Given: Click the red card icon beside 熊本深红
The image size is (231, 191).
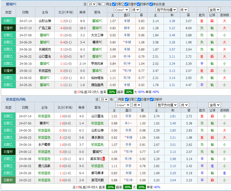Looking at the screenshot, I should coord(103,159).
